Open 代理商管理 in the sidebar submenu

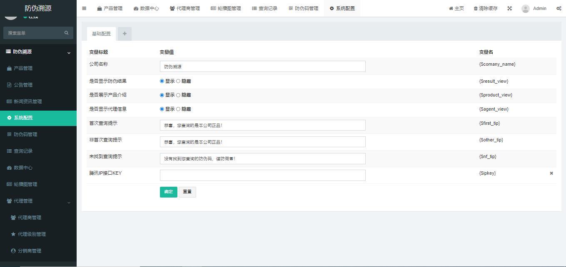(38, 218)
